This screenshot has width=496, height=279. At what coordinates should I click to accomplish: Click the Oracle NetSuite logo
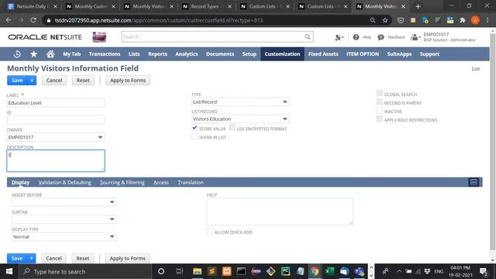45,37
